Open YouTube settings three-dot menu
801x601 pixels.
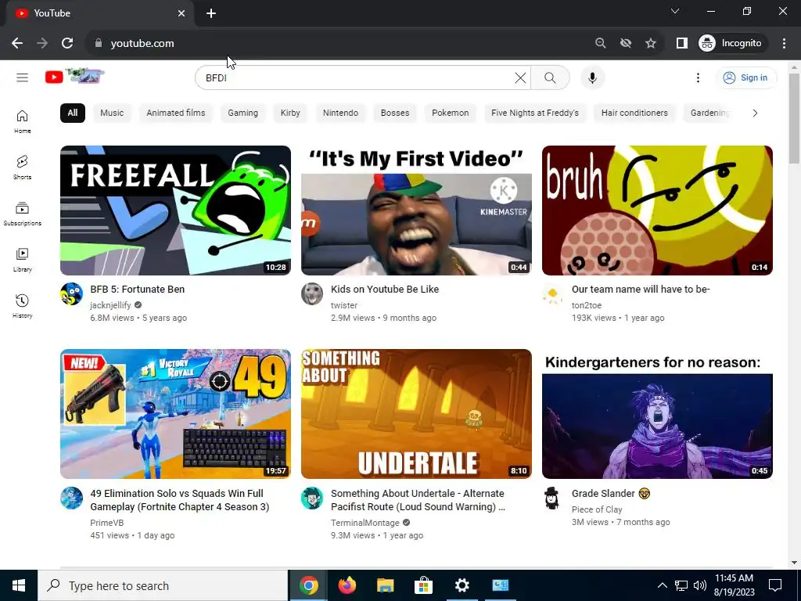coord(698,77)
